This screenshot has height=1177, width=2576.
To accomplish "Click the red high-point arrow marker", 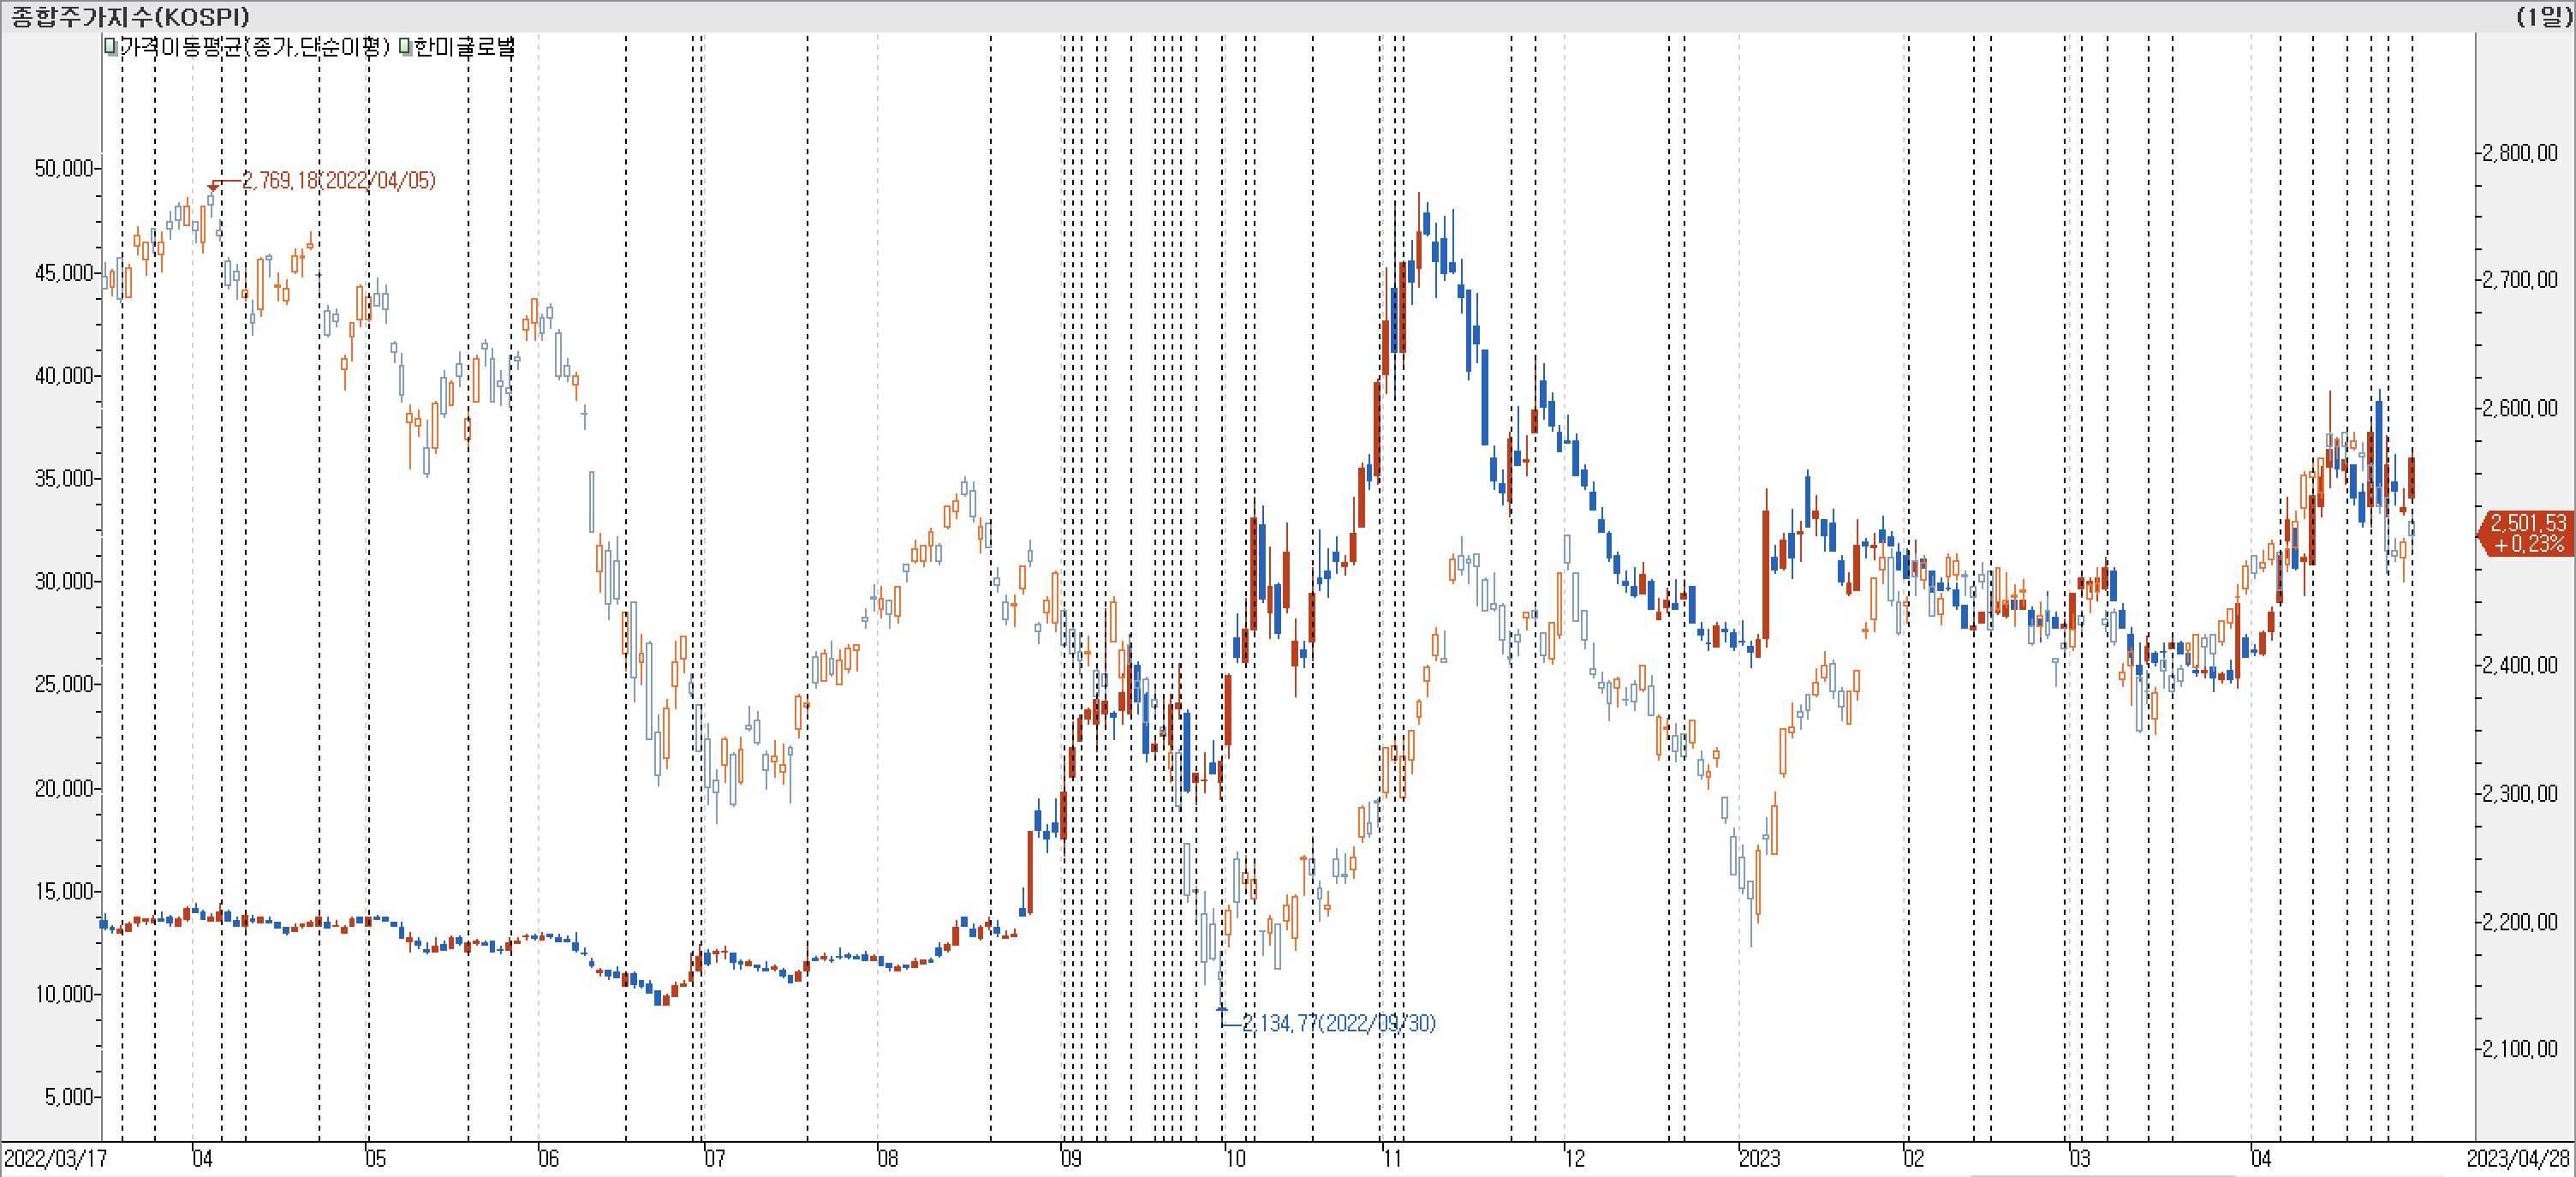I will [x=213, y=186].
